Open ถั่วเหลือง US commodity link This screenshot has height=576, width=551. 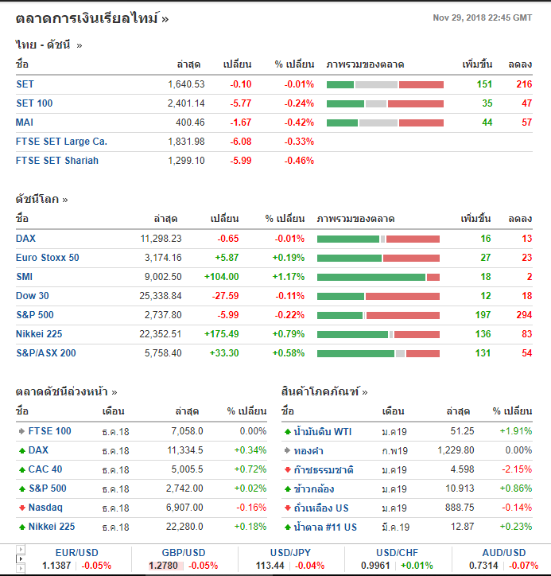pos(321,508)
